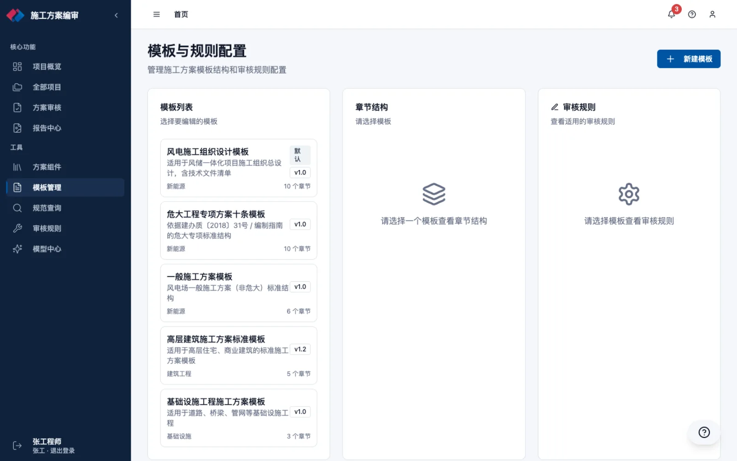Screen dimensions: 737x461
Task: Click the 报告中心 report icon
Action: pyautogui.click(x=18, y=128)
